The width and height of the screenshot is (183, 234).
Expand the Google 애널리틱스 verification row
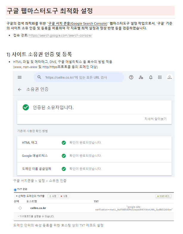point(94,156)
